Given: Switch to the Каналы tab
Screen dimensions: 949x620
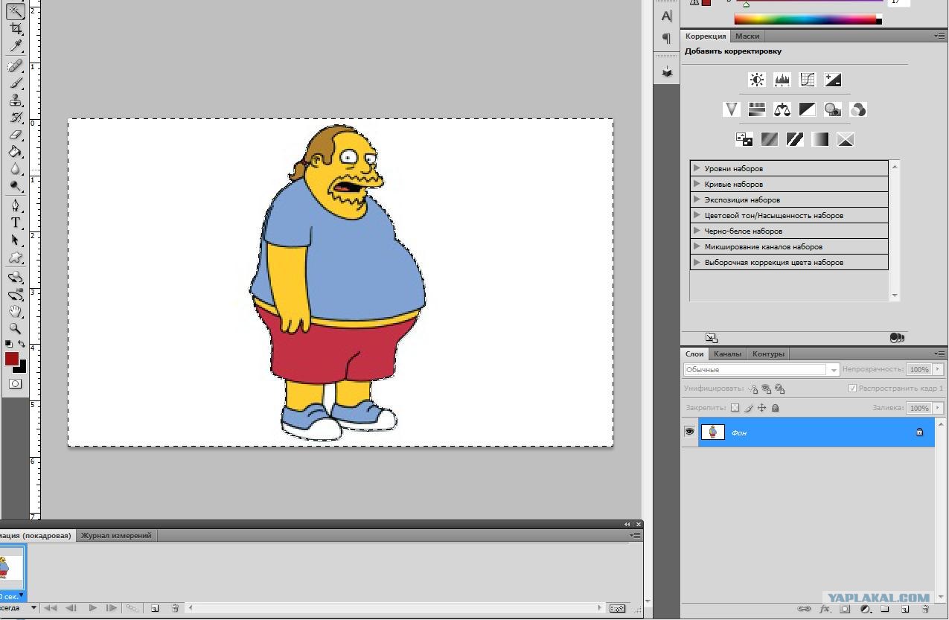Looking at the screenshot, I should pos(726,354).
